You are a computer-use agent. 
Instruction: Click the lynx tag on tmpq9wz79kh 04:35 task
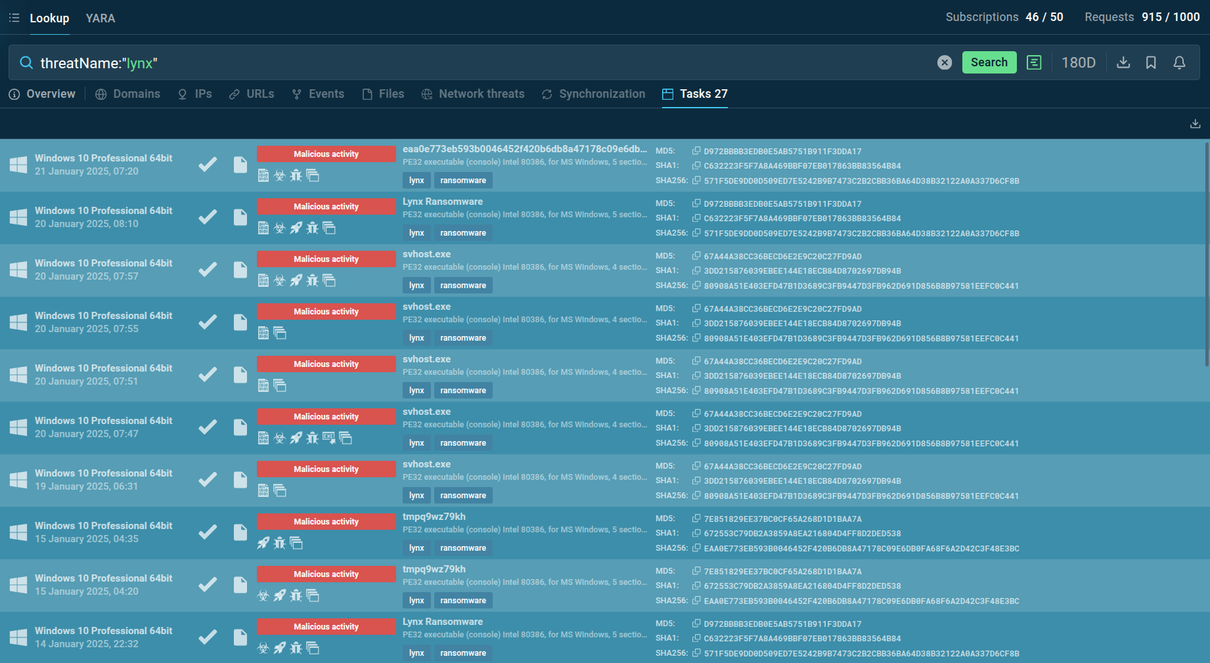(x=416, y=548)
